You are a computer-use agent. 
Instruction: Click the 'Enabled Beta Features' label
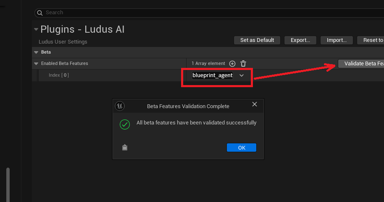coord(65,64)
